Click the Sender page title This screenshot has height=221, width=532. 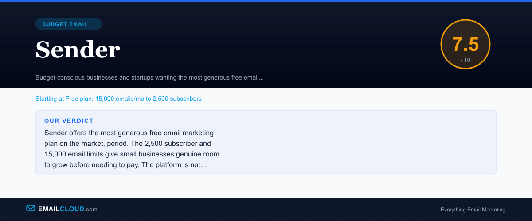pyautogui.click(x=78, y=50)
